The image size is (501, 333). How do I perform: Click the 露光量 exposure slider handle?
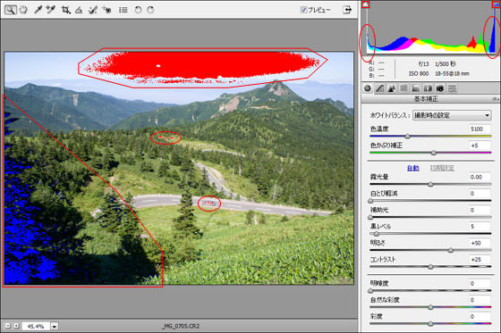430,184
